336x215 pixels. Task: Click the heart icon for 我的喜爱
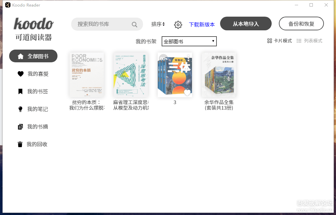(x=21, y=74)
